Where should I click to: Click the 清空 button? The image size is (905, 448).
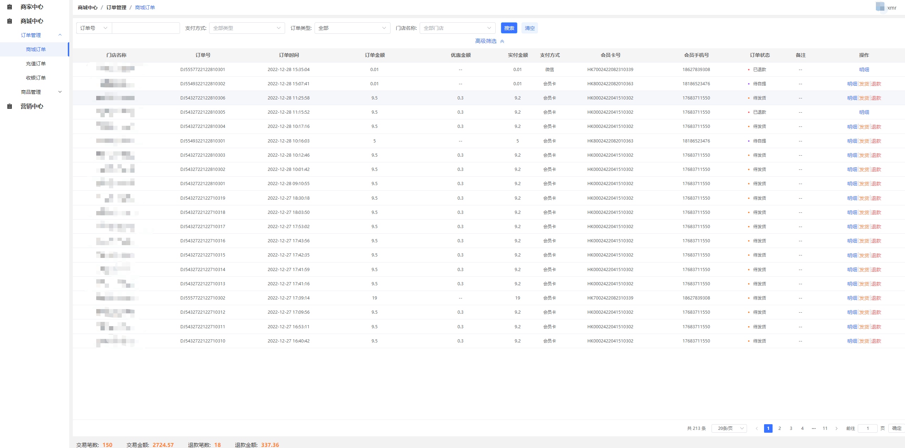pyautogui.click(x=529, y=28)
